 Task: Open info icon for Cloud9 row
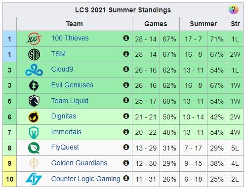[x=126, y=69]
